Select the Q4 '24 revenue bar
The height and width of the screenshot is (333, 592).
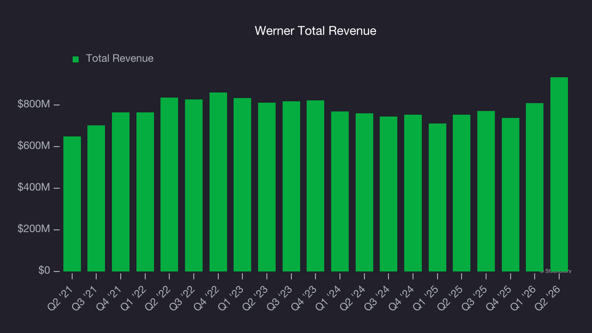point(413,193)
